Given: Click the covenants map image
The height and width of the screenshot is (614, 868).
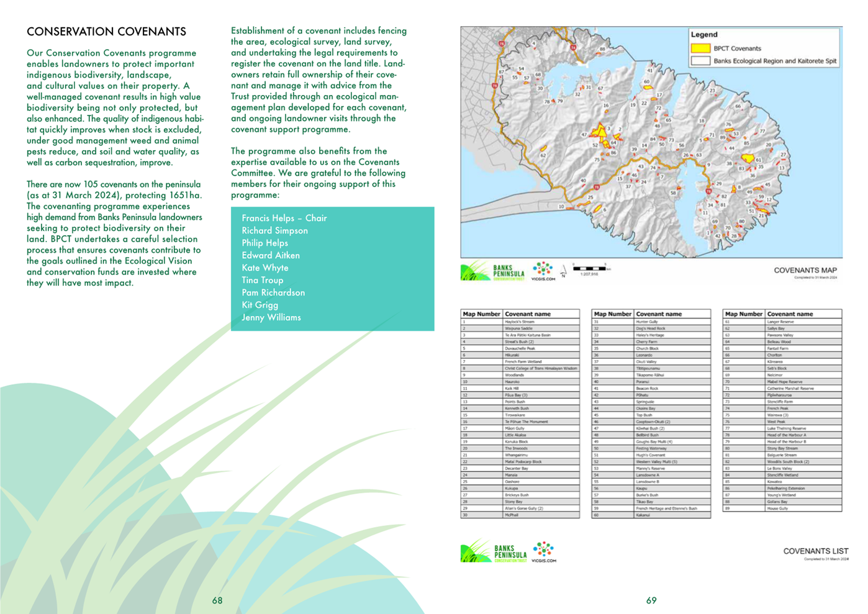Looking at the screenshot, I should tap(651, 142).
